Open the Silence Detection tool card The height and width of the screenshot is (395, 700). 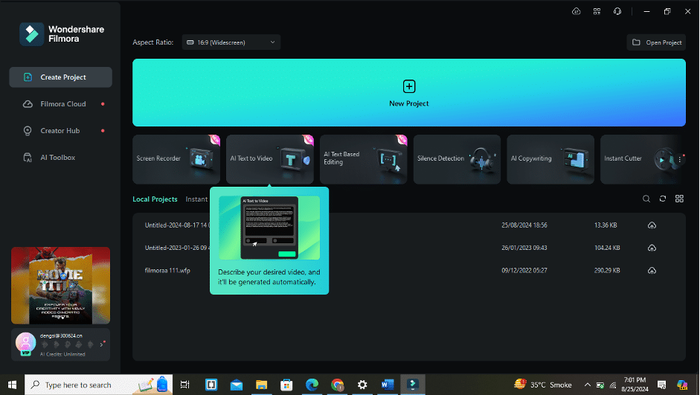click(457, 158)
